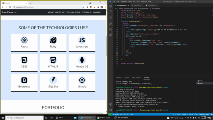213x120 pixels.
Task: Click PORTFOLIO in the site navbar
Action: point(86,12)
